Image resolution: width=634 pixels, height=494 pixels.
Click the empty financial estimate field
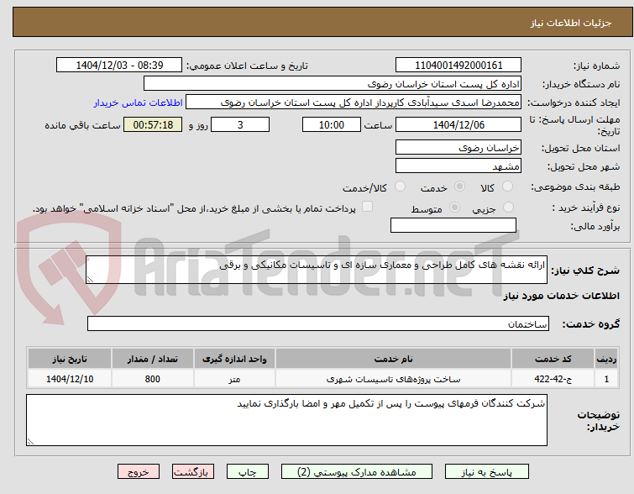(x=453, y=225)
